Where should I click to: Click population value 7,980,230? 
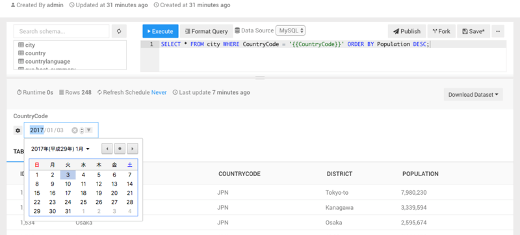coord(414,193)
